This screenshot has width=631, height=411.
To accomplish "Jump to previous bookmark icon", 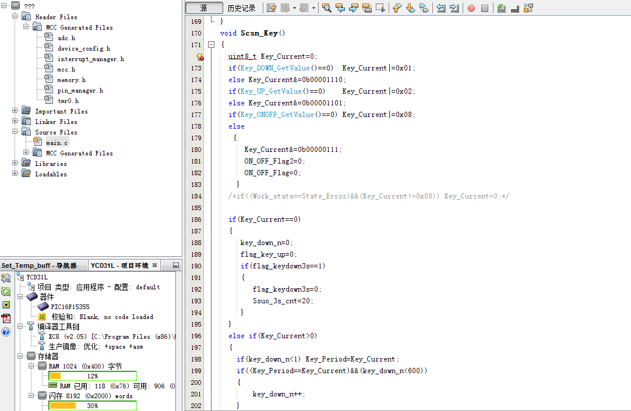I will pos(397,8).
